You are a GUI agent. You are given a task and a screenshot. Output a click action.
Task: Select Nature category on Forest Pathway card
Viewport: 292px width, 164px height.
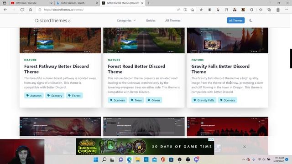(x=31, y=60)
